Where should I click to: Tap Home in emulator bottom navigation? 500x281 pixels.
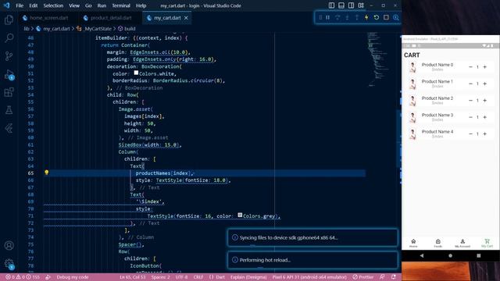413,243
